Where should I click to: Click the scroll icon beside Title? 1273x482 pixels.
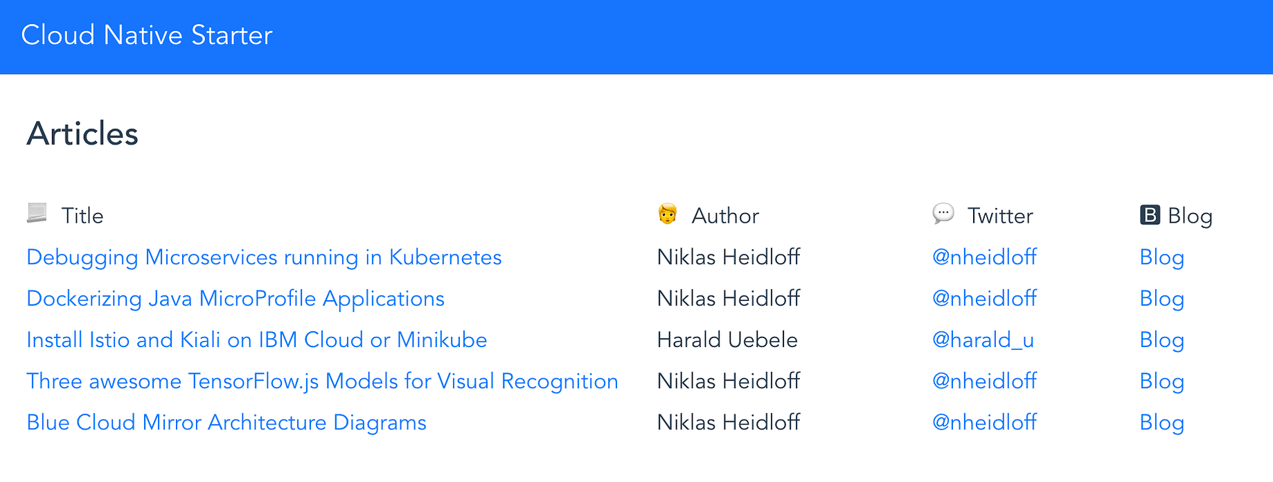(37, 213)
